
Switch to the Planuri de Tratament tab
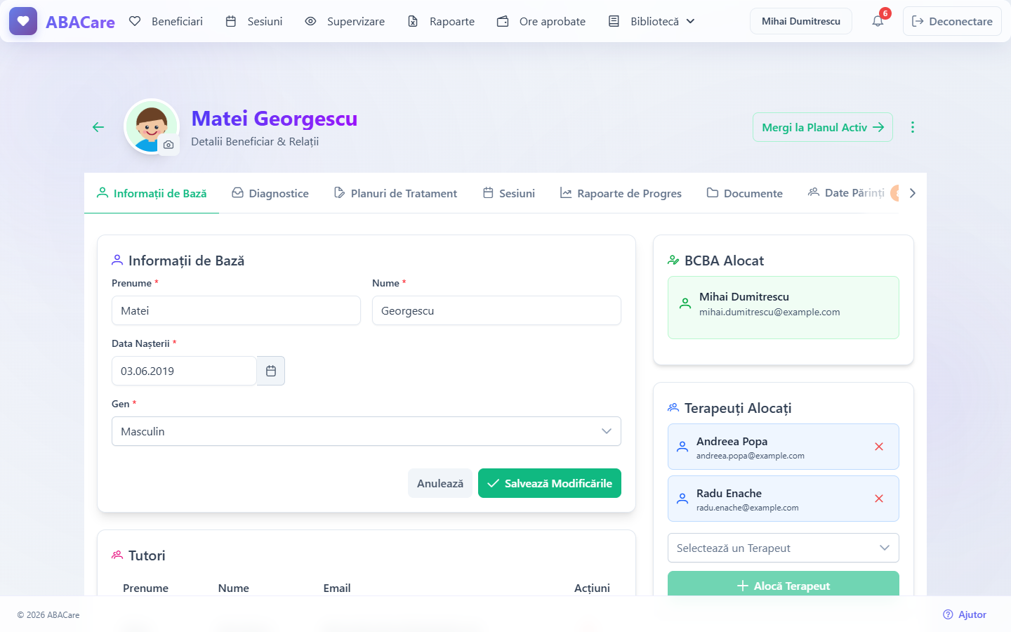[x=395, y=193]
